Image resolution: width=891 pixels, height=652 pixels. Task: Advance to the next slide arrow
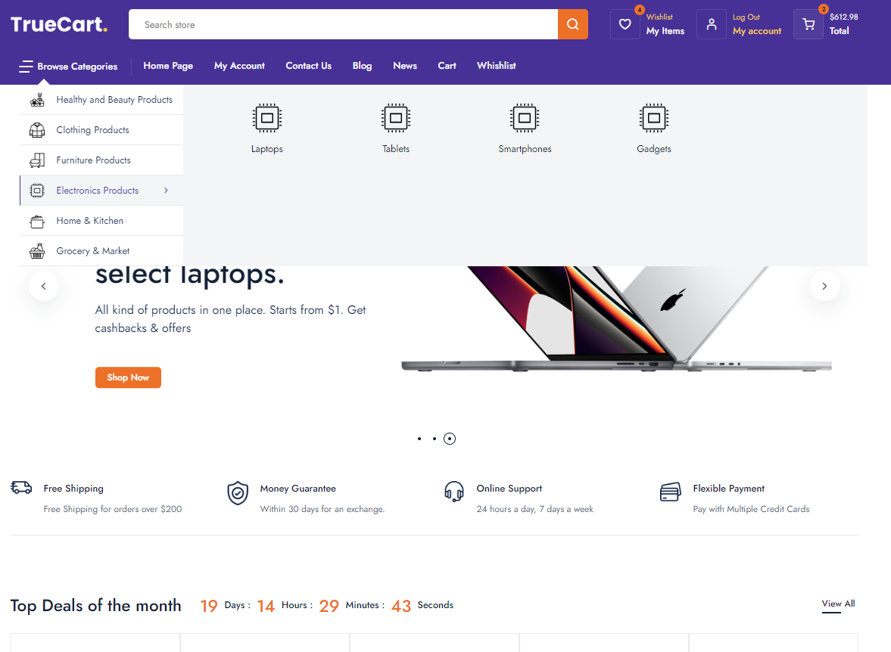824,286
